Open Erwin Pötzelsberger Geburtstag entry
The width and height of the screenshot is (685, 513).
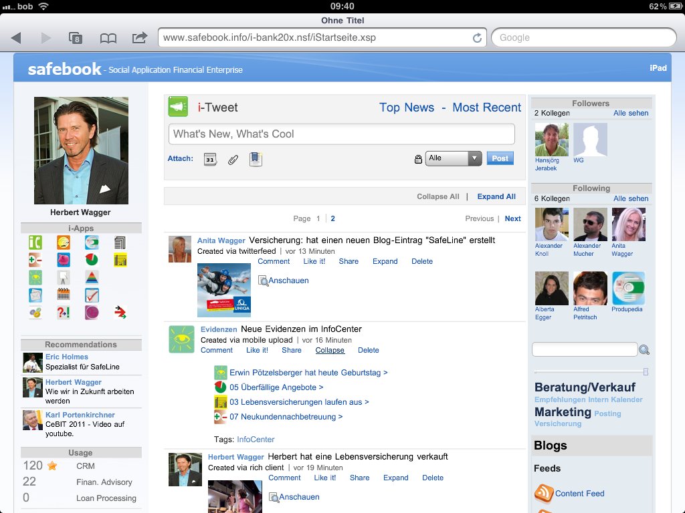click(x=308, y=373)
